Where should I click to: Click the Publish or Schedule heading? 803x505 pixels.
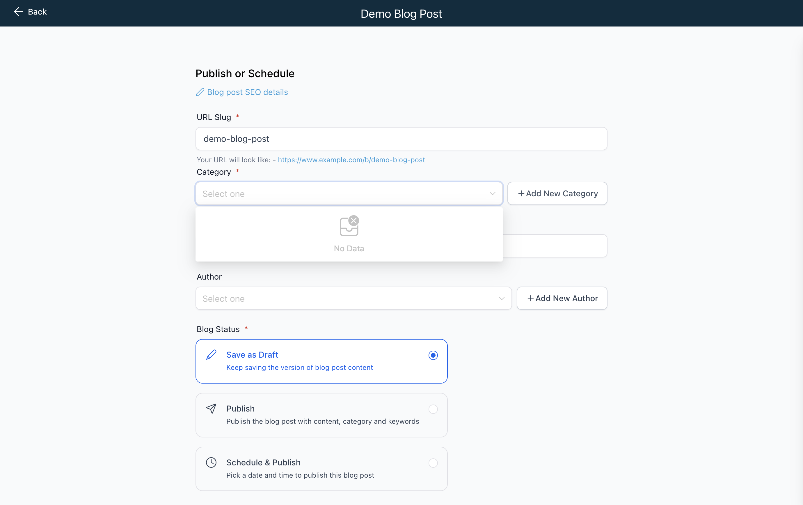pos(245,73)
